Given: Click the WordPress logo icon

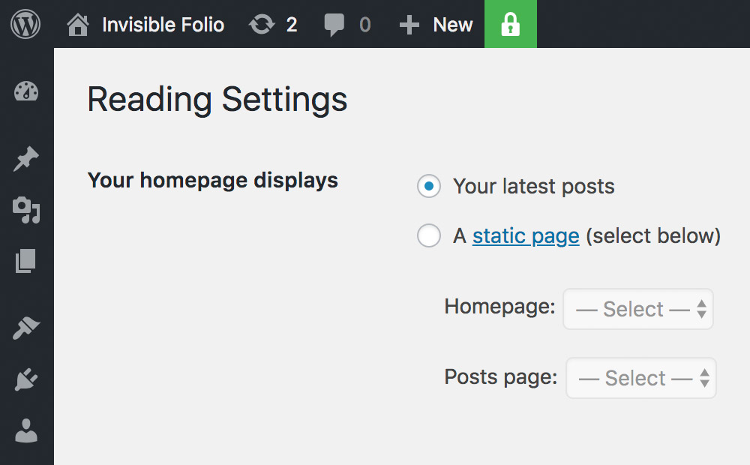Looking at the screenshot, I should [x=25, y=25].
